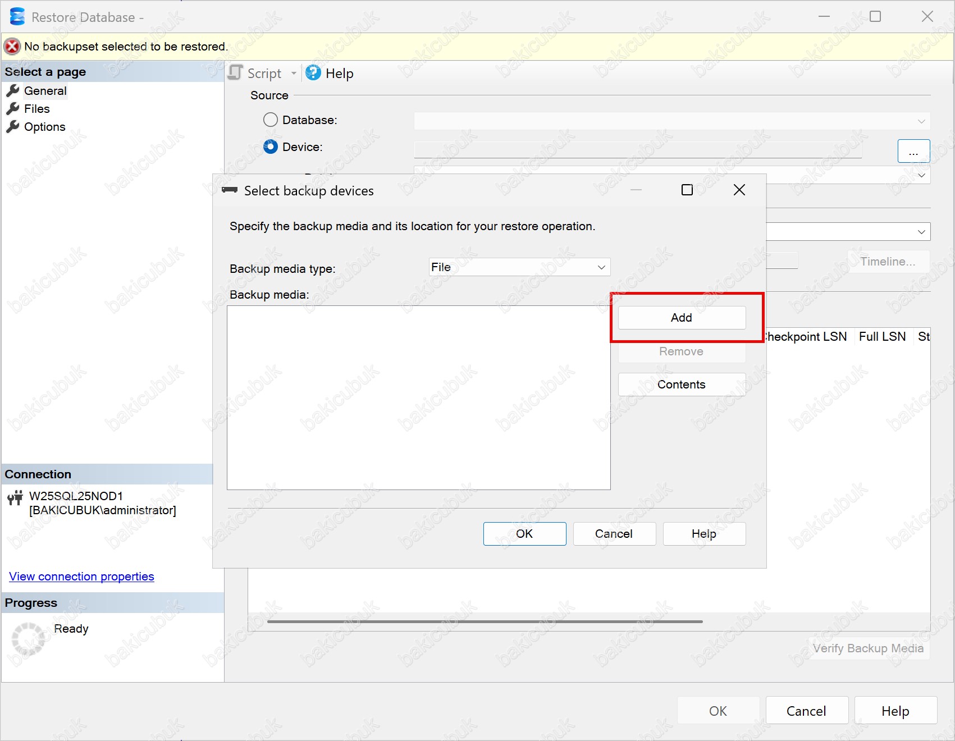Click the Contents button
This screenshot has width=955, height=741.
pyautogui.click(x=682, y=385)
